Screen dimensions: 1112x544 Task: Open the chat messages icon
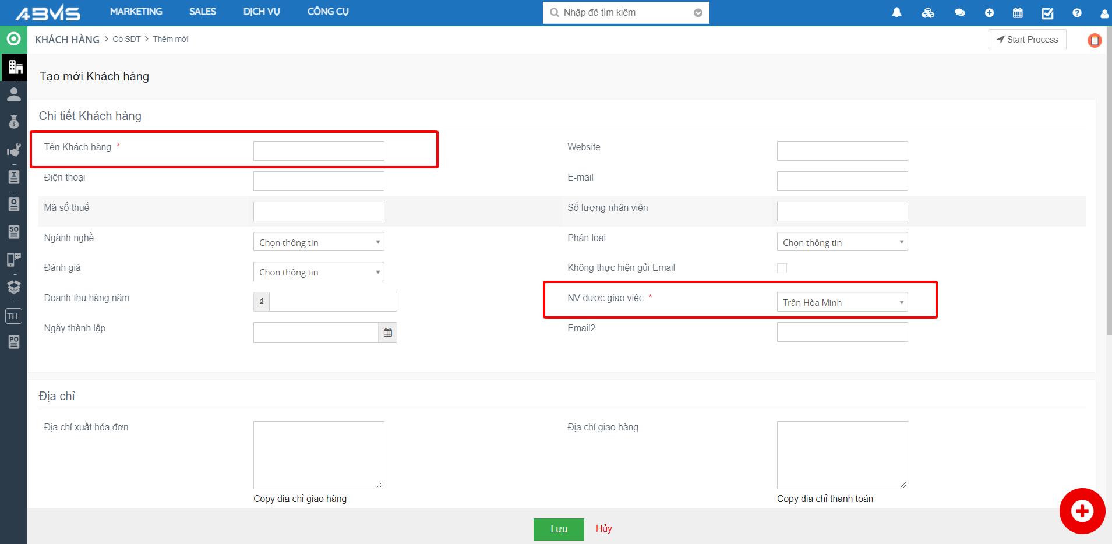pos(959,13)
